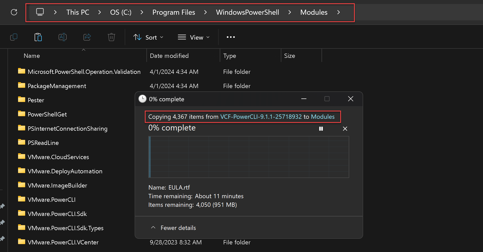
Task: Open the View dropdown
Action: coord(194,37)
